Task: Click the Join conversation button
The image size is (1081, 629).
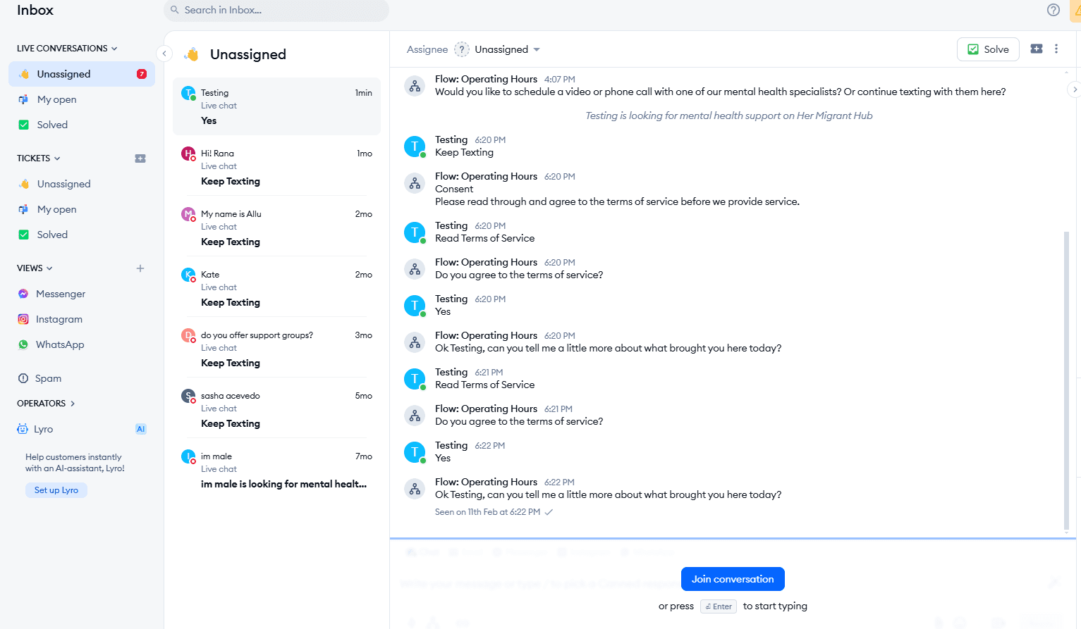Action: [x=732, y=579]
